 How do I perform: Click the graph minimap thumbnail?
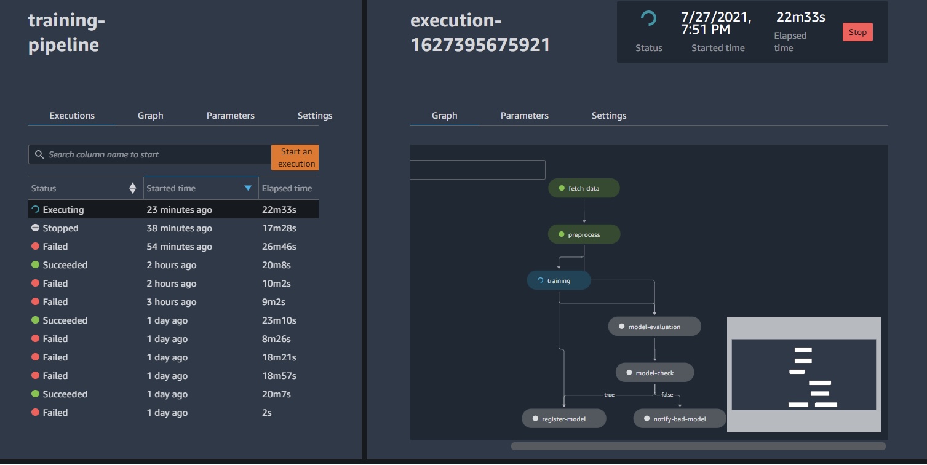pyautogui.click(x=803, y=374)
